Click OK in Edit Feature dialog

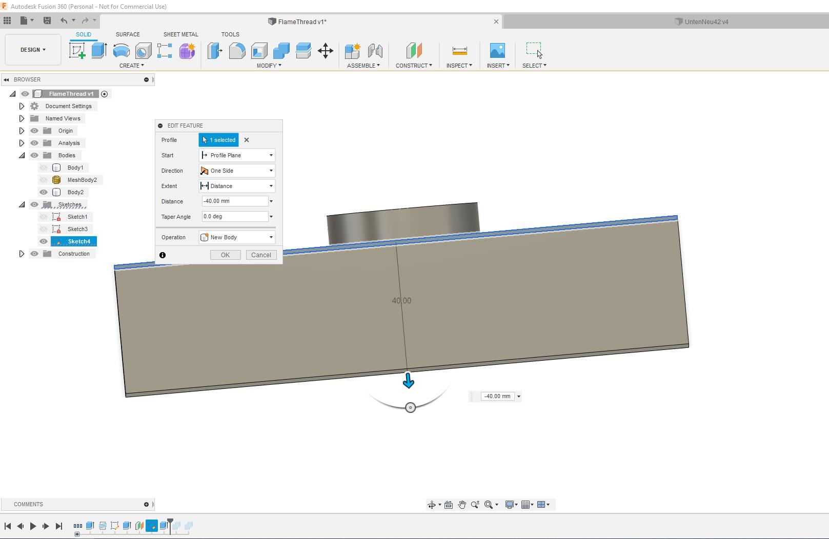tap(225, 255)
